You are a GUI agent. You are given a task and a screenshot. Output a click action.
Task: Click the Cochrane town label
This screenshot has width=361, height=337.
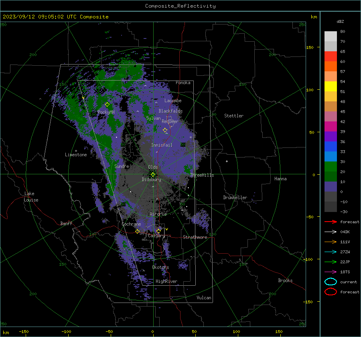coord(131,224)
